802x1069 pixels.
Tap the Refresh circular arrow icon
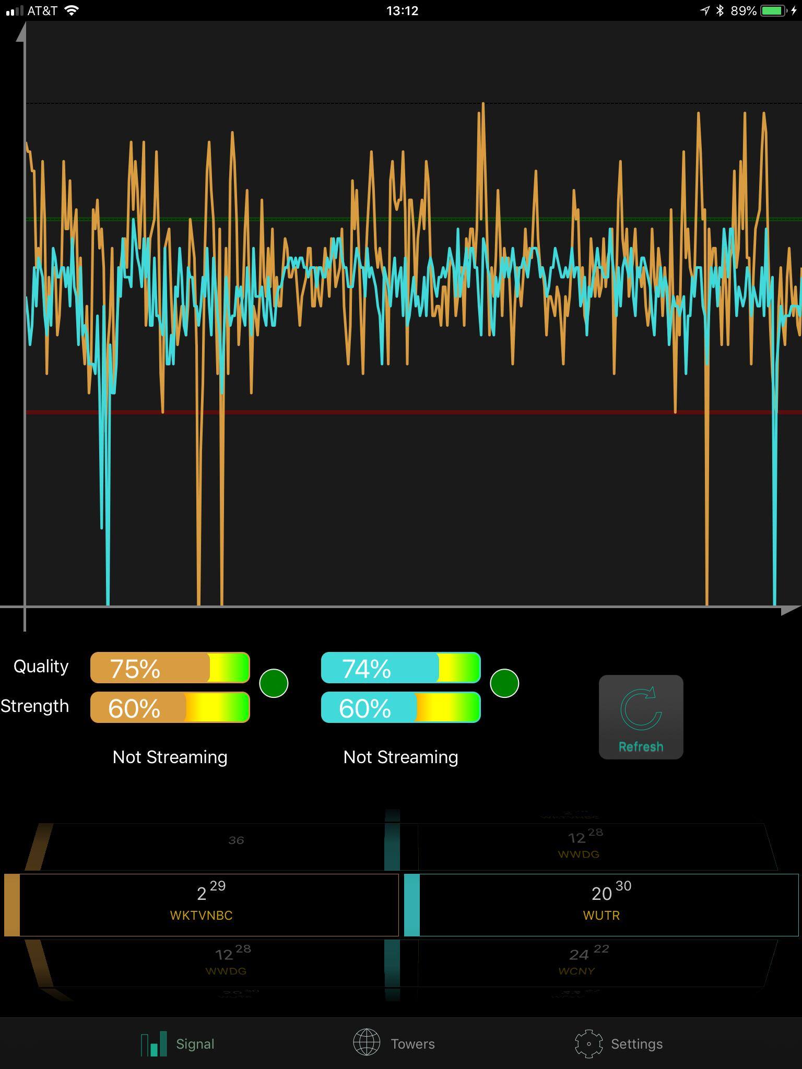(641, 709)
